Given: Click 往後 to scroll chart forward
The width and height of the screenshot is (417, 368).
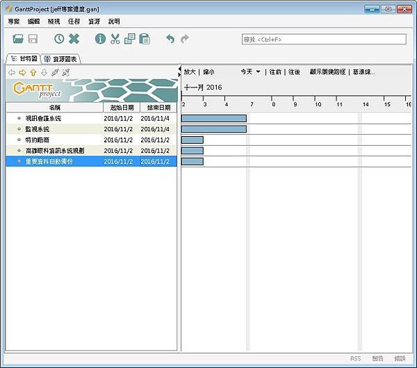Looking at the screenshot, I should point(294,72).
